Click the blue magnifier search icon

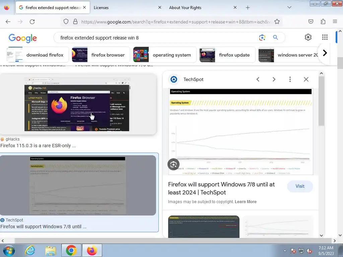point(275,37)
